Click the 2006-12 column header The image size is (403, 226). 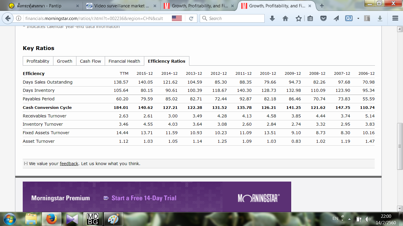[x=367, y=74]
